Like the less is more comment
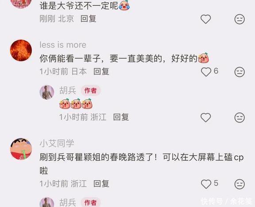 [206, 72]
